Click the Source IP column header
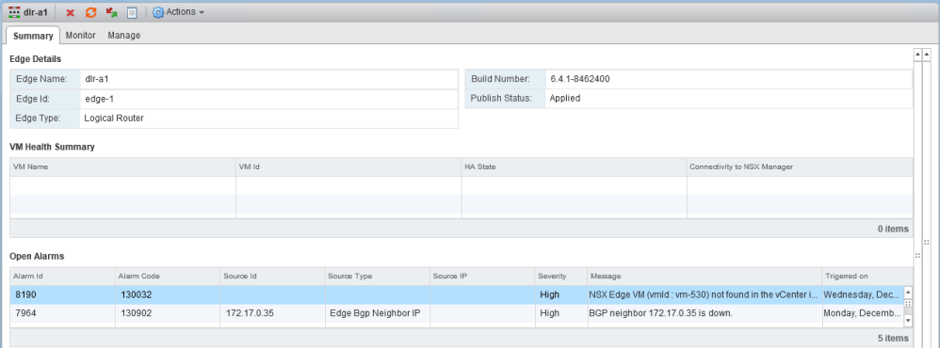Screen dimensions: 940x348 (482, 277)
